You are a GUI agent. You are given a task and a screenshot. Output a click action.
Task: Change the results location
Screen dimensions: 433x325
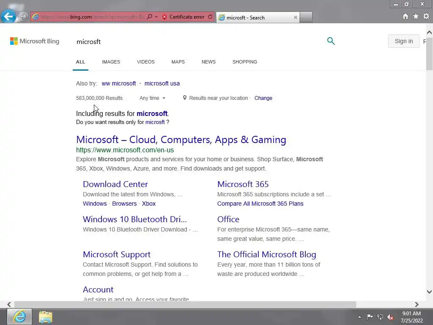pyautogui.click(x=263, y=98)
